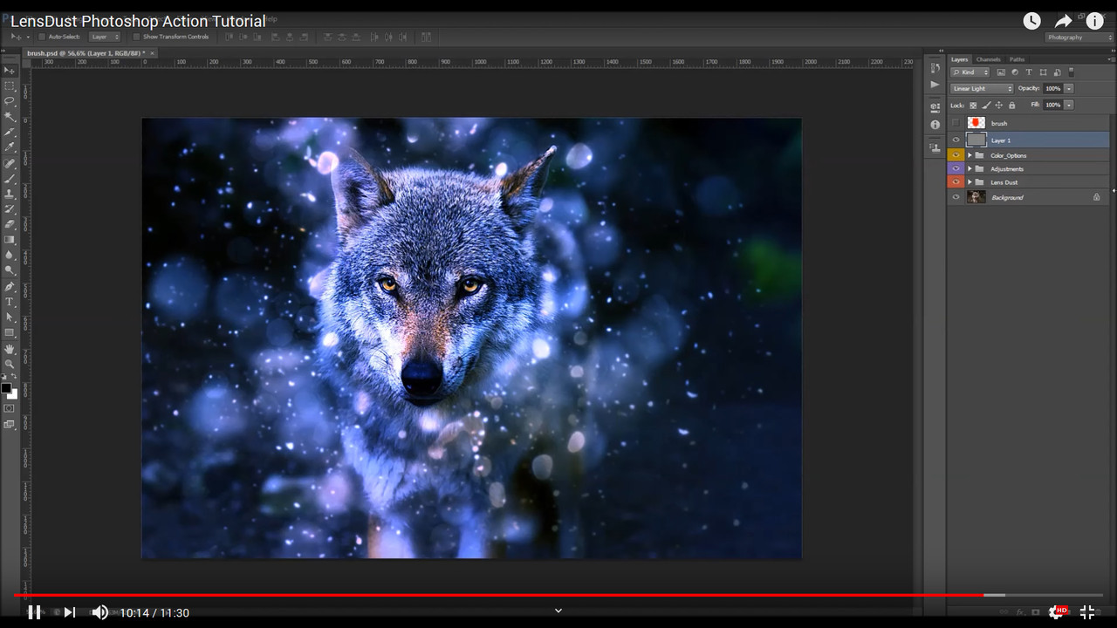
Task: Lock transparent pixels in Layers panel
Action: [973, 105]
